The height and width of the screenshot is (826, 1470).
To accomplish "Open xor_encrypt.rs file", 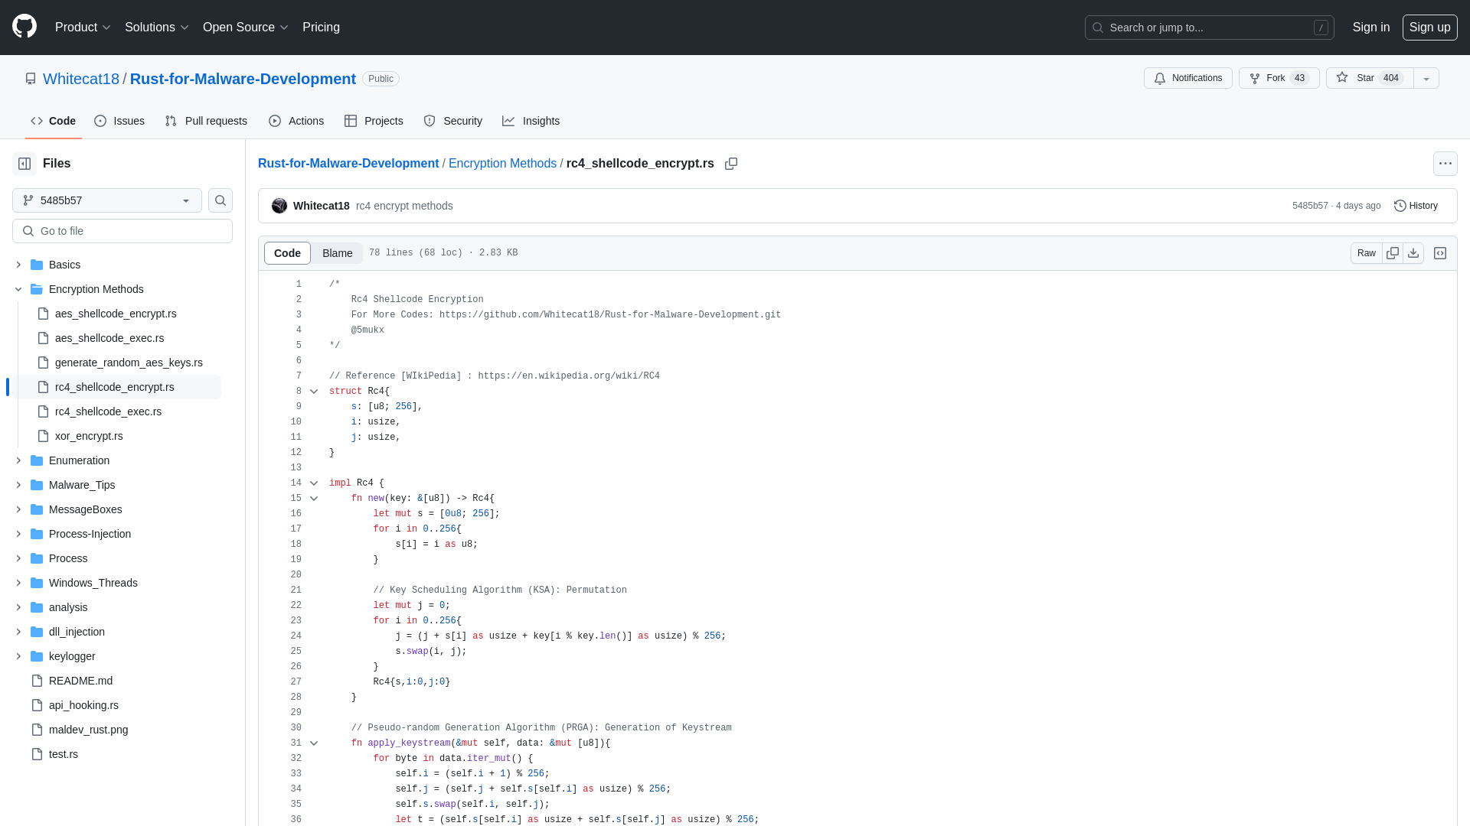I will [x=89, y=436].
